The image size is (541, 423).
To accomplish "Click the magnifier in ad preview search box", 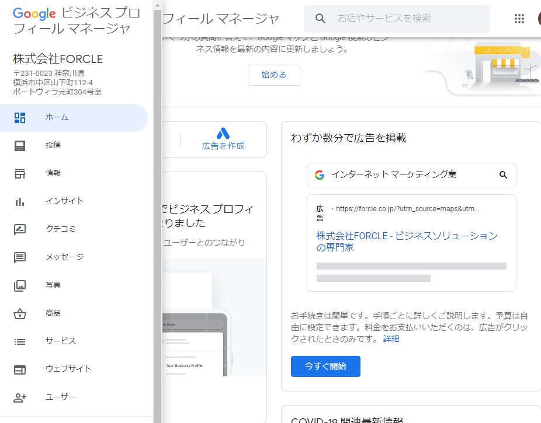I will click(x=504, y=174).
